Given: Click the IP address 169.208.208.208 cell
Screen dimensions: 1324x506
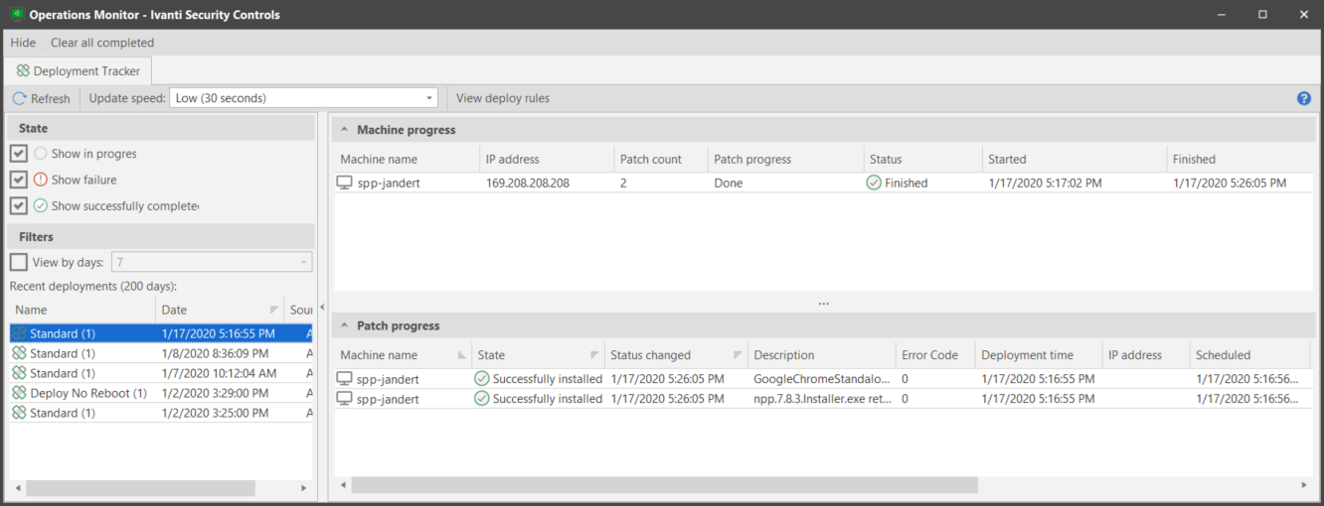Looking at the screenshot, I should coord(528,183).
